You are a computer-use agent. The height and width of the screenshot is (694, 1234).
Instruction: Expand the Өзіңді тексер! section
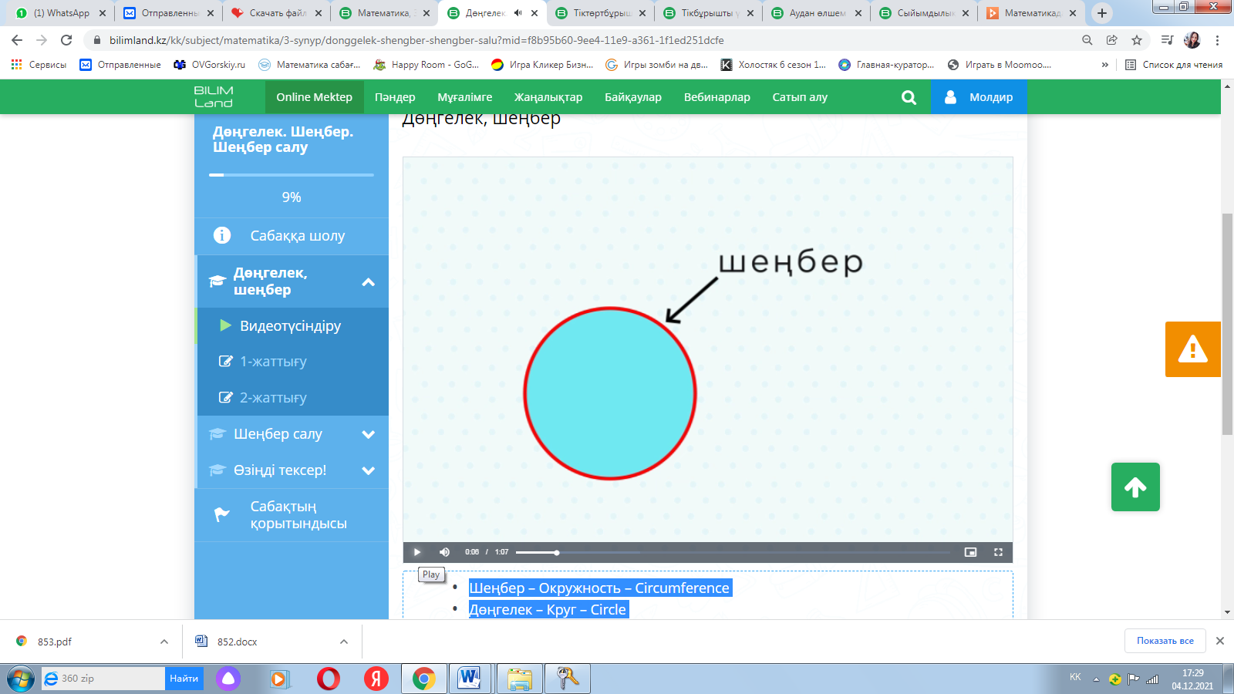(292, 470)
